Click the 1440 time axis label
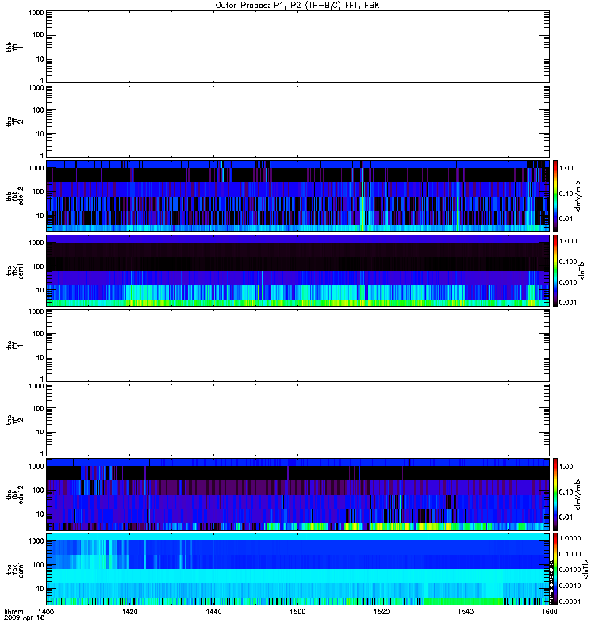Viewport: 595px width, 634px height. pyautogui.click(x=213, y=612)
